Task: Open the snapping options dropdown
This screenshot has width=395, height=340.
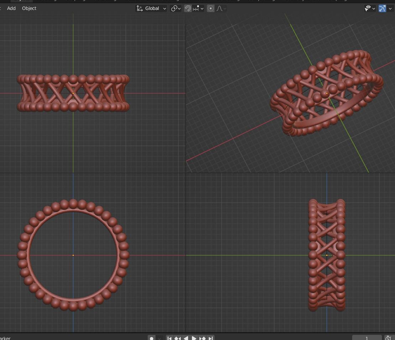Action: [x=198, y=8]
